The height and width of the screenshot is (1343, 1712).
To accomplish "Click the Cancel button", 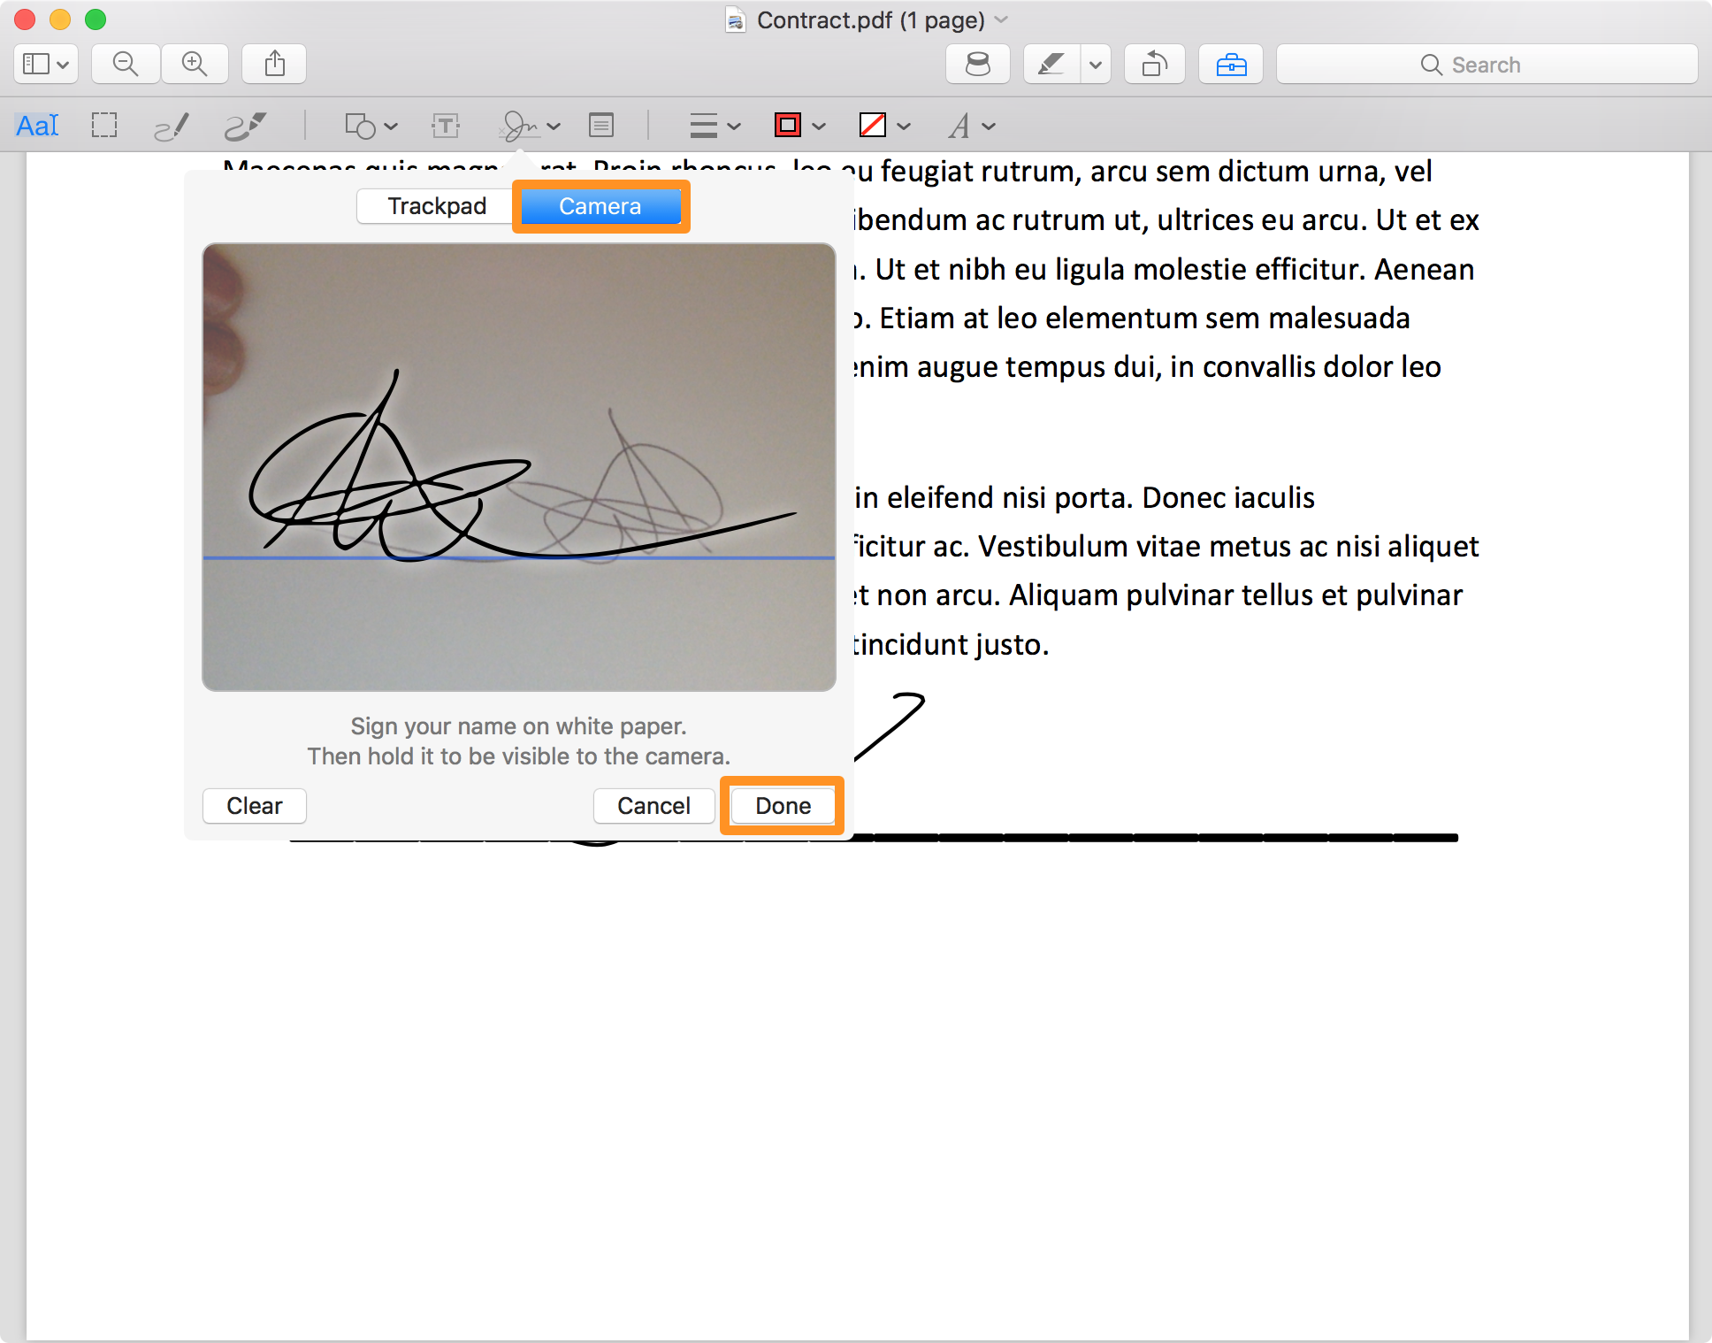I will point(653,805).
